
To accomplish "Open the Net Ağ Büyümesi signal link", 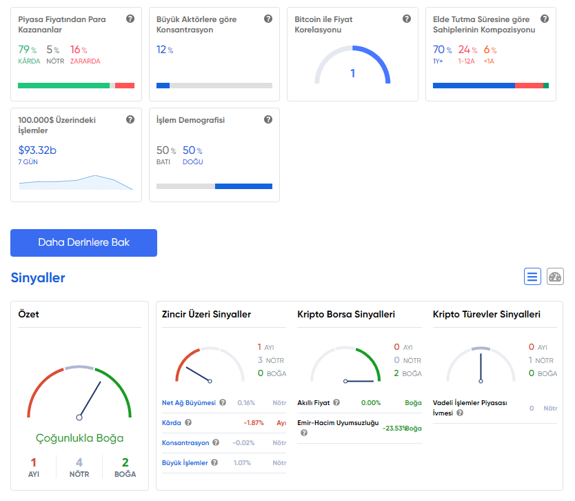I will pos(188,402).
